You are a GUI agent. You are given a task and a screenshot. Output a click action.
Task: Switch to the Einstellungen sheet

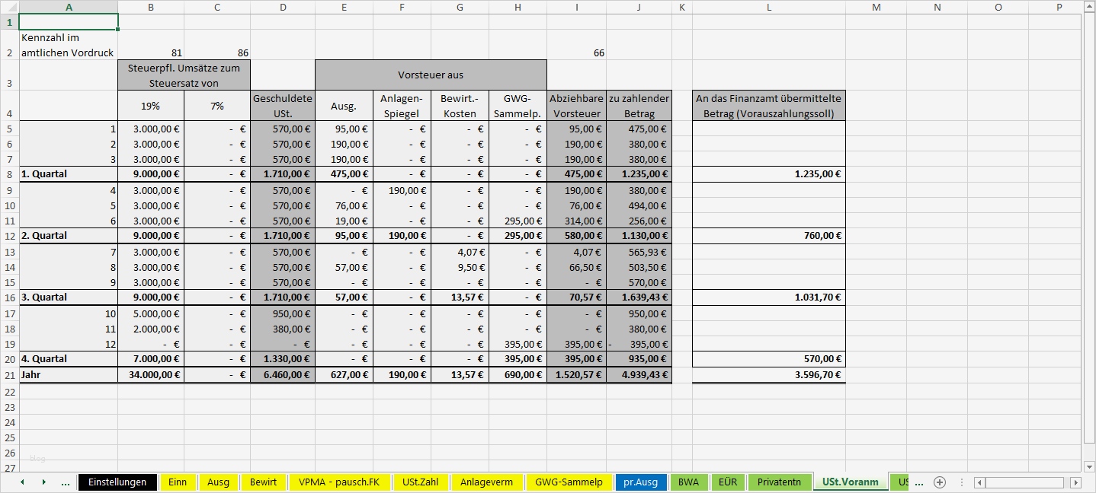tap(117, 482)
